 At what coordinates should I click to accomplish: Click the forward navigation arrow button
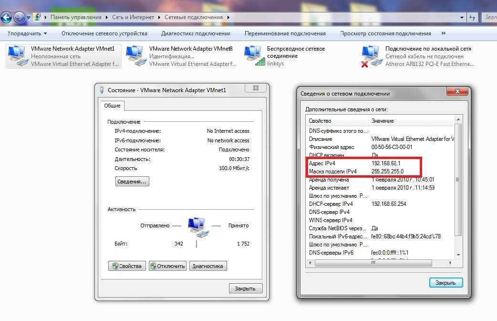[19, 18]
